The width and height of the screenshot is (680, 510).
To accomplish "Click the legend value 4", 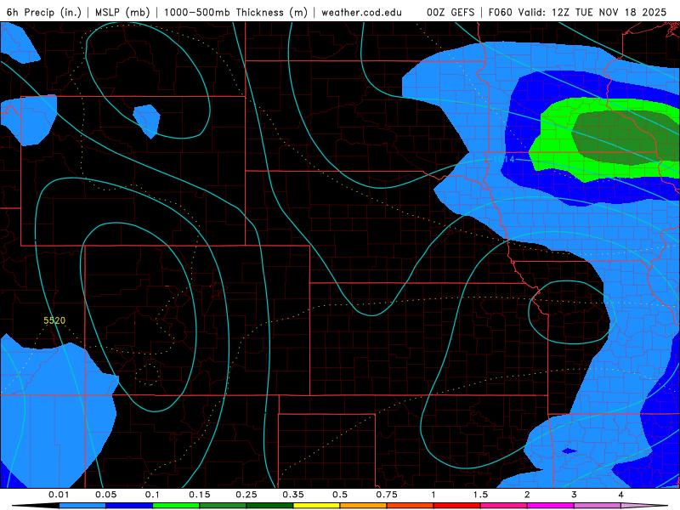I will pyautogui.click(x=621, y=495).
